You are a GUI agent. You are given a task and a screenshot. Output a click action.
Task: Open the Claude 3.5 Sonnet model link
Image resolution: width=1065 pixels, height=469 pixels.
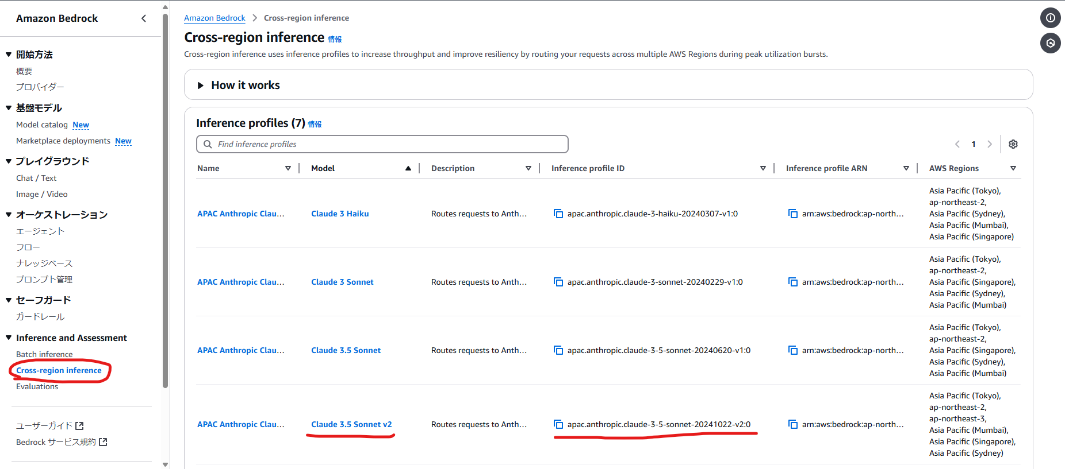point(346,350)
